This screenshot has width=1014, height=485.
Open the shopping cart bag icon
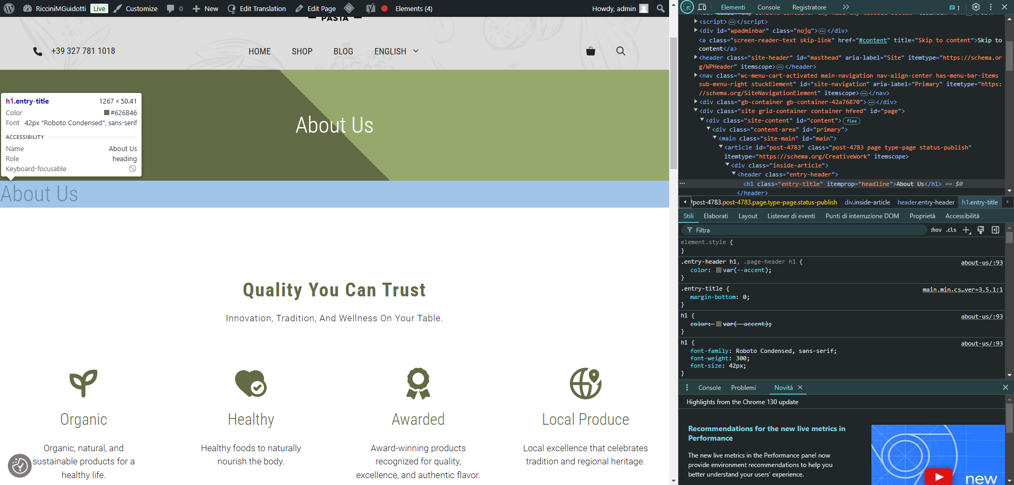(x=590, y=51)
